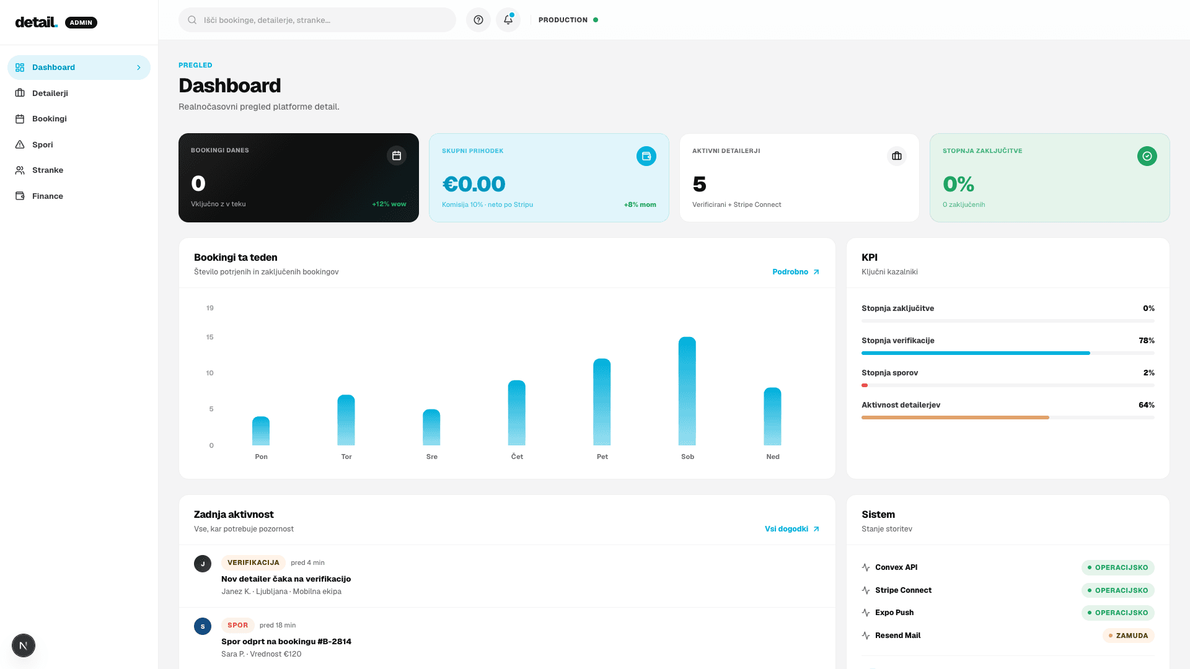Open notifications bell icon
The image size is (1190, 669).
pyautogui.click(x=508, y=20)
